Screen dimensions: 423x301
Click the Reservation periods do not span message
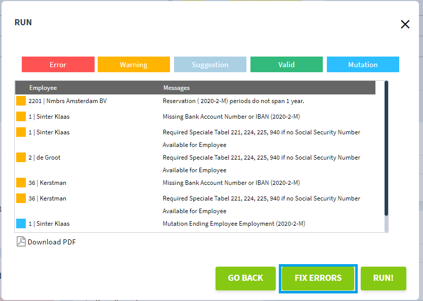(233, 101)
